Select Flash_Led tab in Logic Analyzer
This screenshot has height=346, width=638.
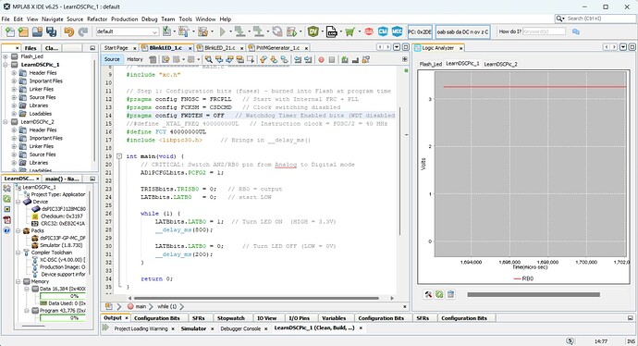click(431, 65)
